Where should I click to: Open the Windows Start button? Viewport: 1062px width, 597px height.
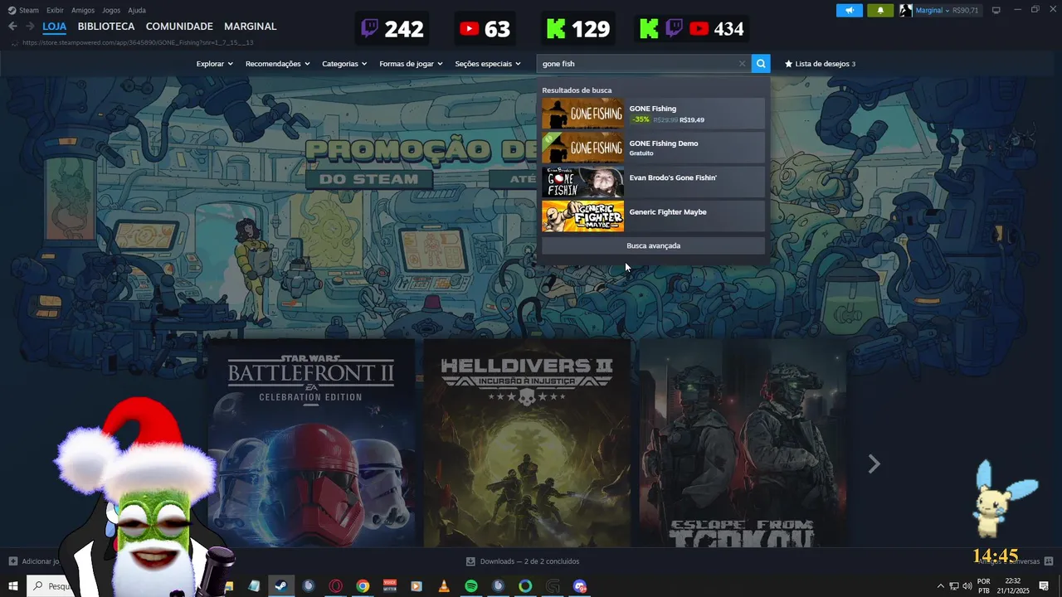(x=13, y=586)
